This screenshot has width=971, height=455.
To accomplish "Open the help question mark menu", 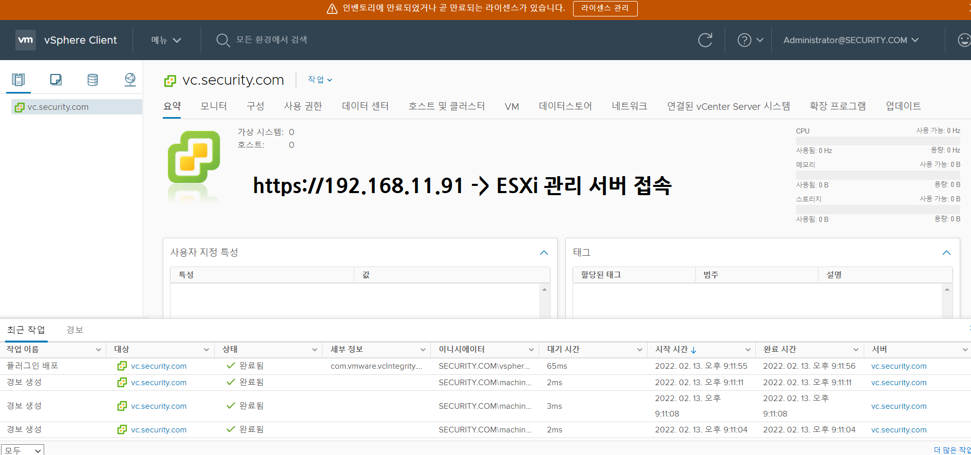I will click(750, 40).
